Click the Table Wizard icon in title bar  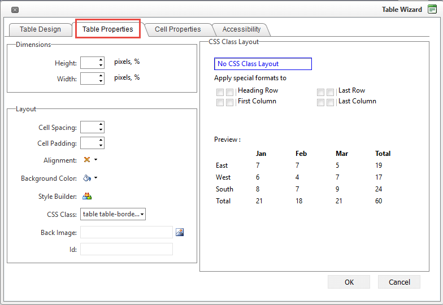(432, 10)
